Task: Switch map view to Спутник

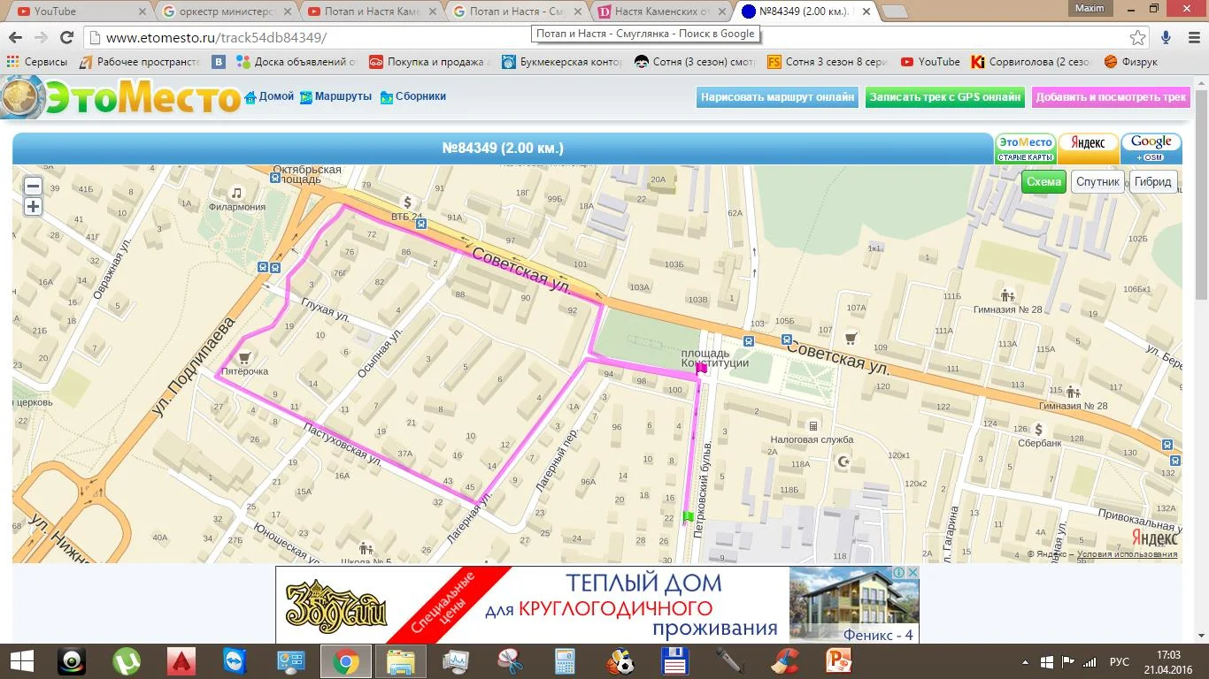Action: (x=1097, y=181)
